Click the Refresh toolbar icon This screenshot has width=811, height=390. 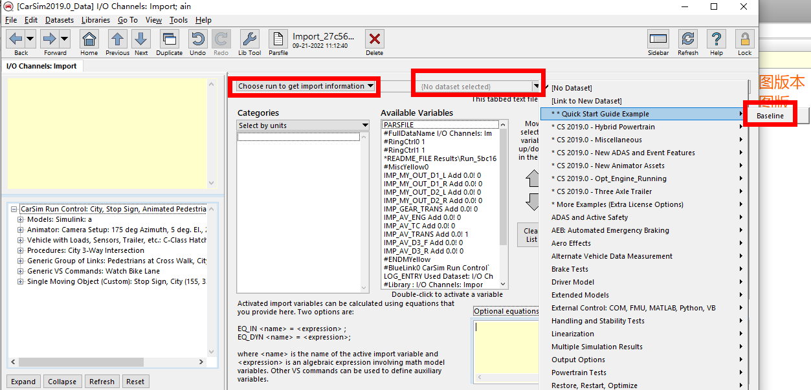tap(688, 39)
